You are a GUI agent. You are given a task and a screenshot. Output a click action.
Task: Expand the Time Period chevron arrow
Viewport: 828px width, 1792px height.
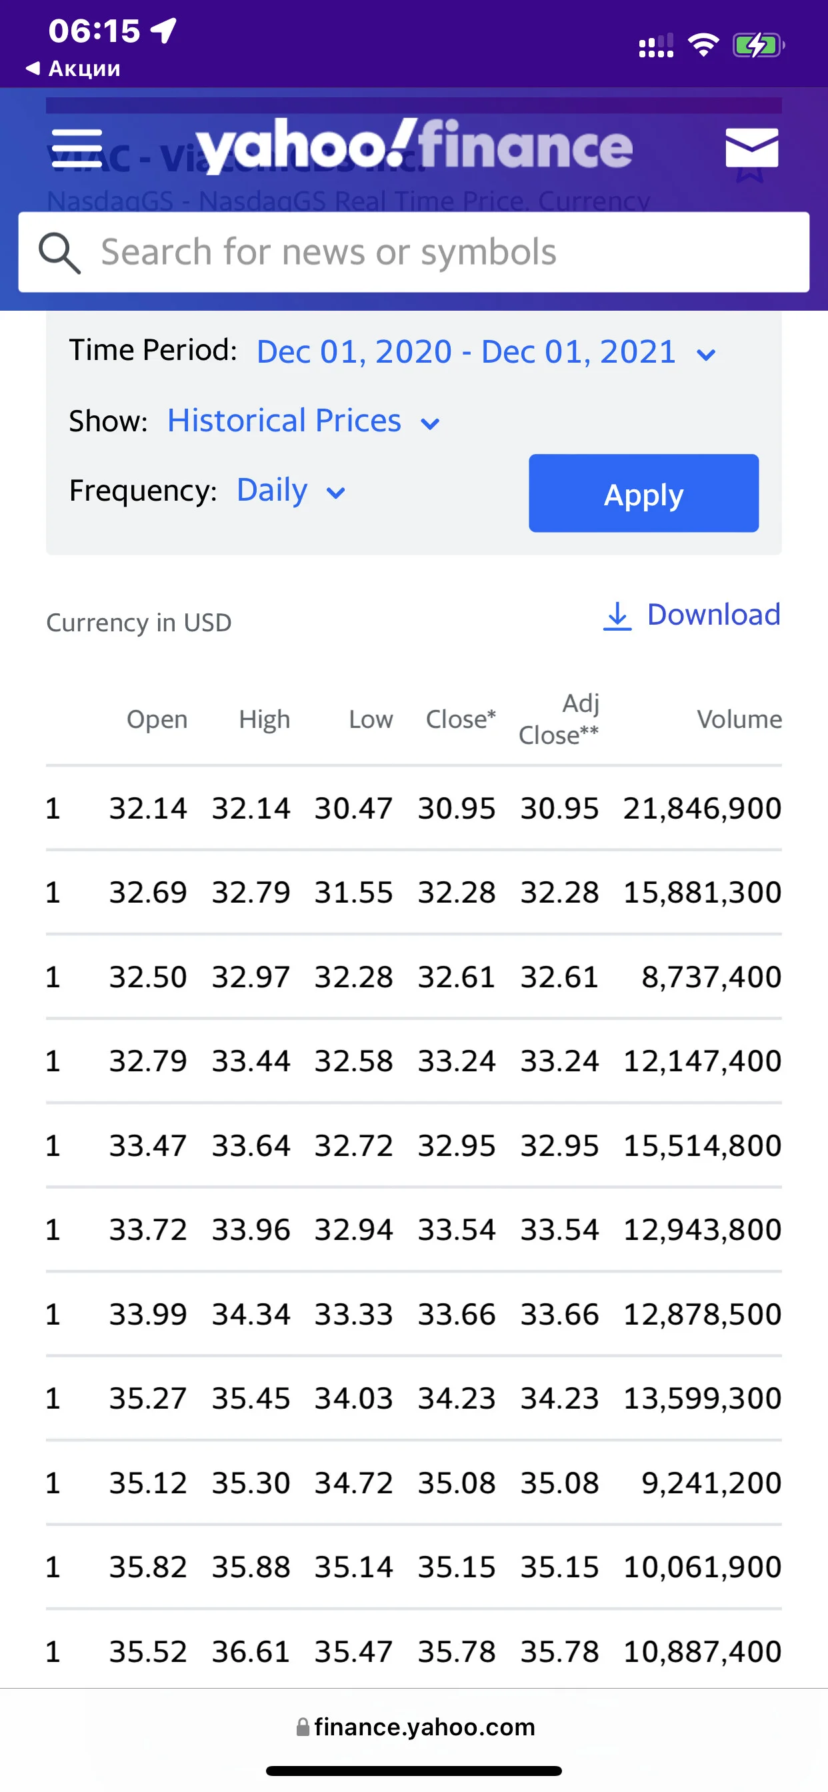tap(705, 355)
